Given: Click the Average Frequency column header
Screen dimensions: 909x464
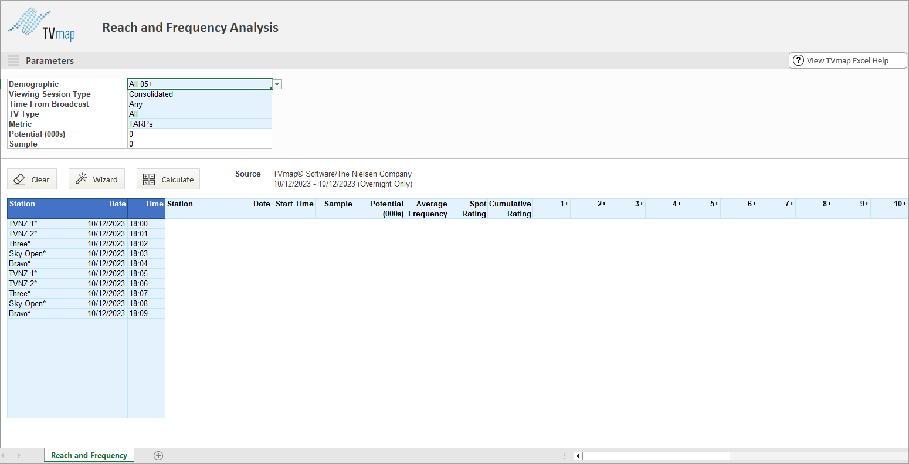Looking at the screenshot, I should pyautogui.click(x=428, y=209).
